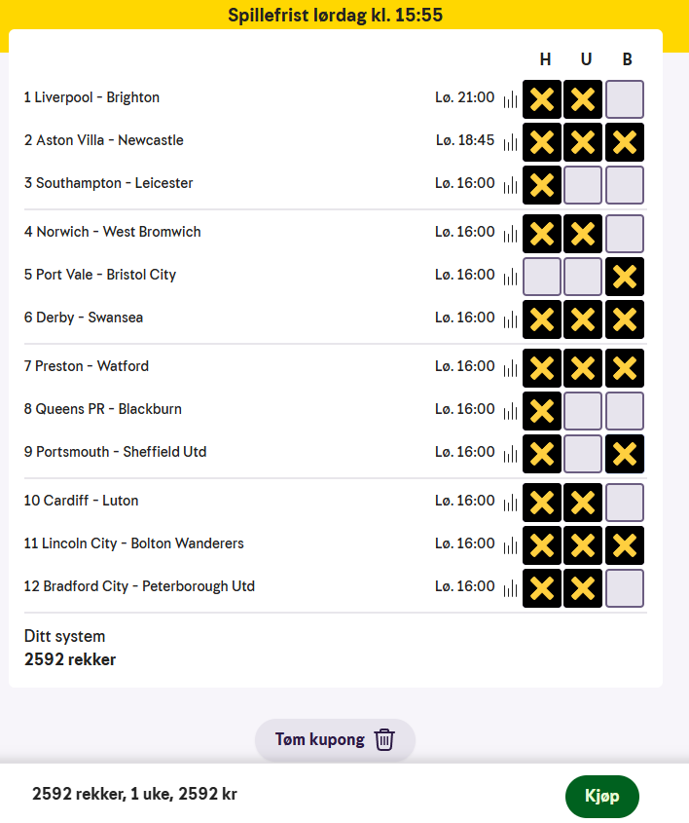Click trash can icon on Tøm kupong
Viewport: 689px width, 823px height.
[385, 739]
